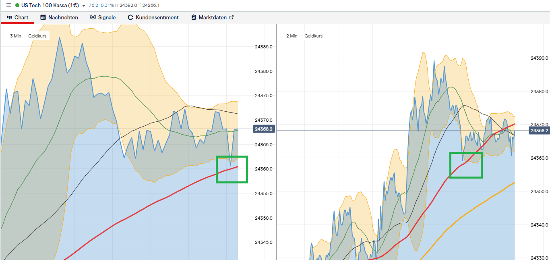This screenshot has height=260, width=550.
Task: Select the Chart tab
Action: (x=18, y=17)
